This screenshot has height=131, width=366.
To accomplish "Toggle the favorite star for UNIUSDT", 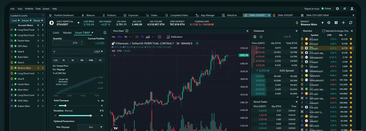I will click(x=351, y=121).
